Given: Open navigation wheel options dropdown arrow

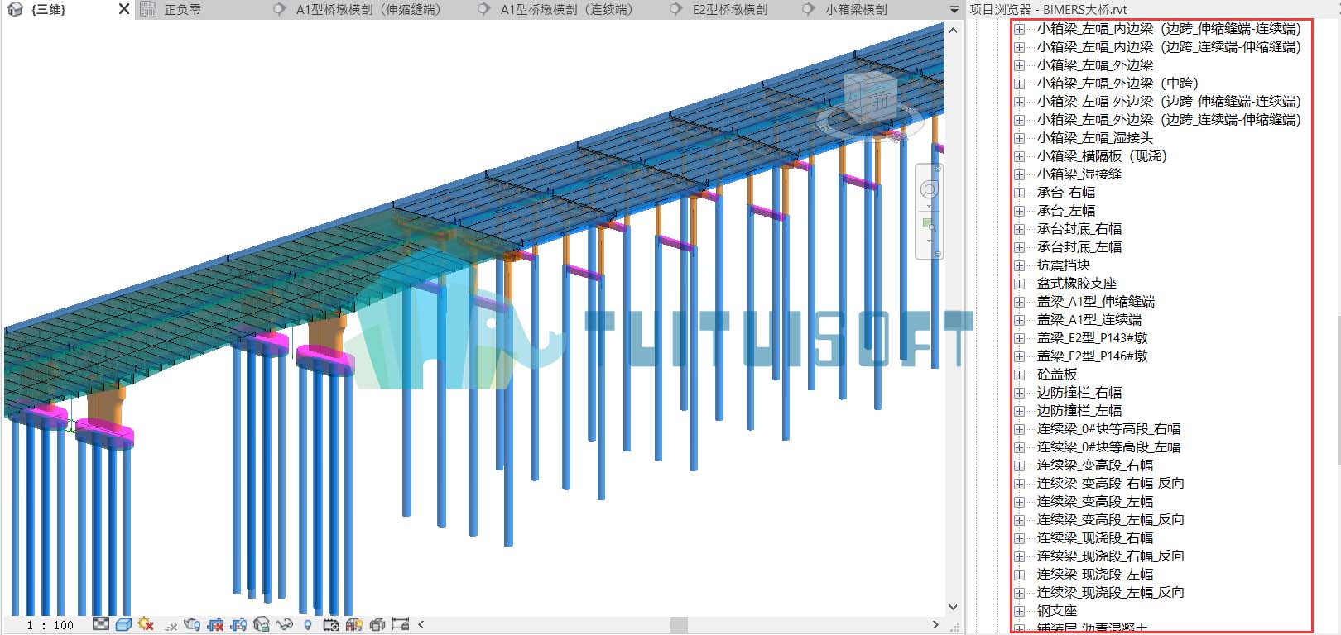Looking at the screenshot, I should 930,205.
